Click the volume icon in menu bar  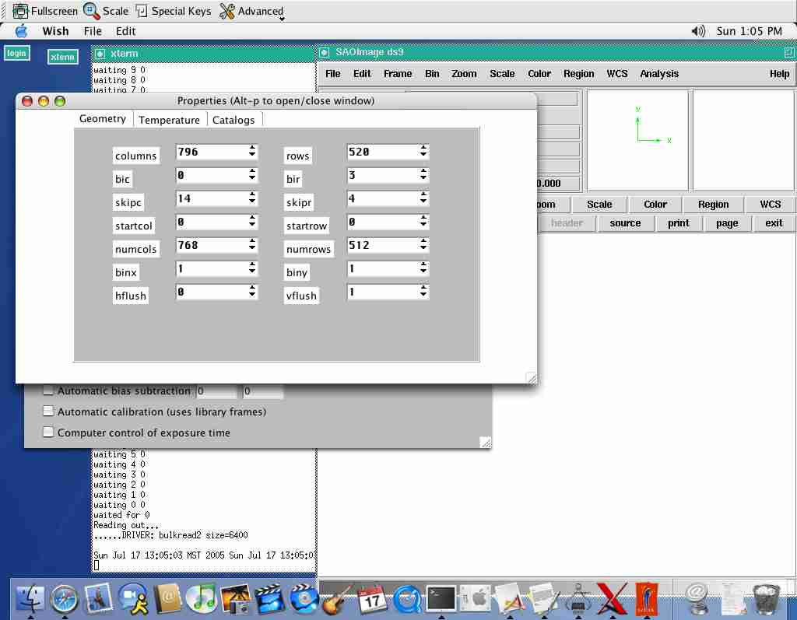pos(698,31)
